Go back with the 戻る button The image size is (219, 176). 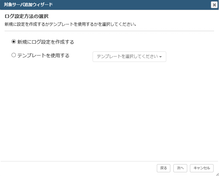(164, 168)
